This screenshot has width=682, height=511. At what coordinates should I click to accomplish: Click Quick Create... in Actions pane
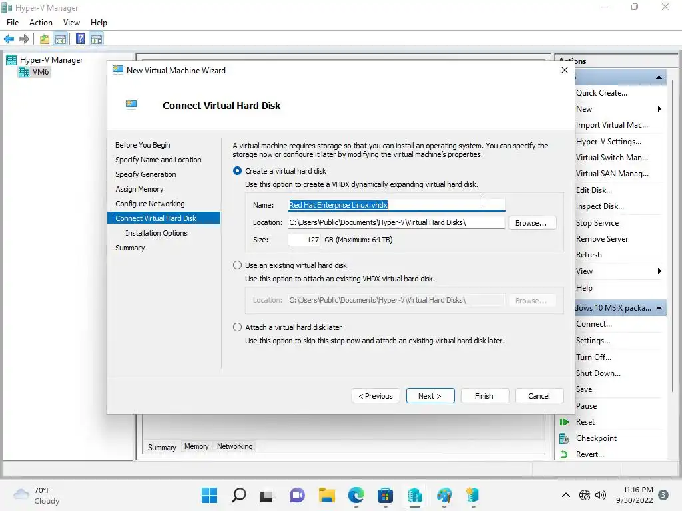pos(601,93)
